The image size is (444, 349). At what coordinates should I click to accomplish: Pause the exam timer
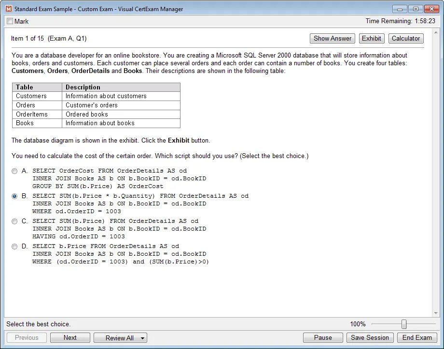323,337
